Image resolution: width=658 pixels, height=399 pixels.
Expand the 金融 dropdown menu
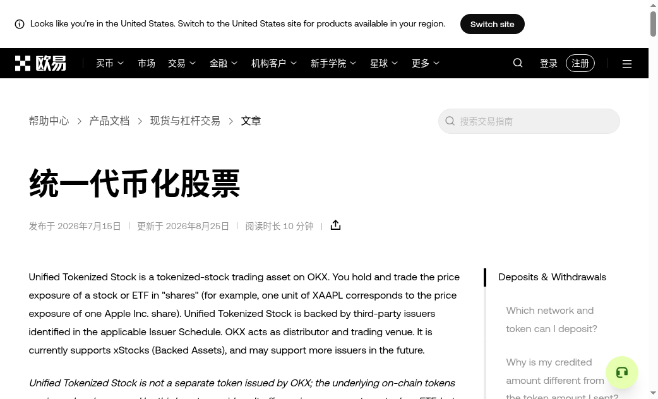click(x=224, y=63)
